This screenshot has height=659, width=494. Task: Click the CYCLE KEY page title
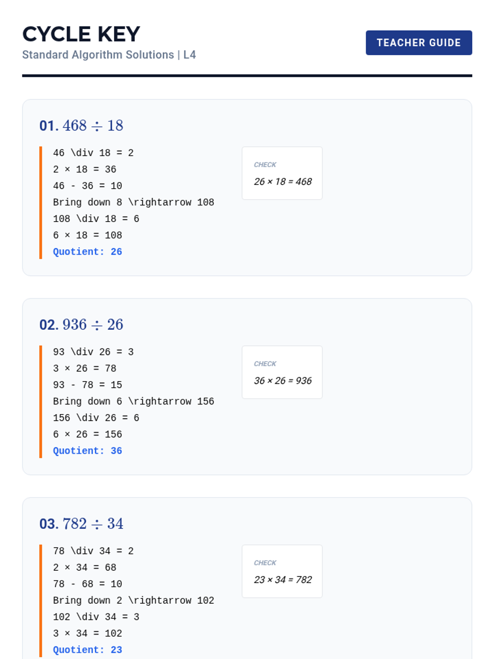pyautogui.click(x=81, y=34)
